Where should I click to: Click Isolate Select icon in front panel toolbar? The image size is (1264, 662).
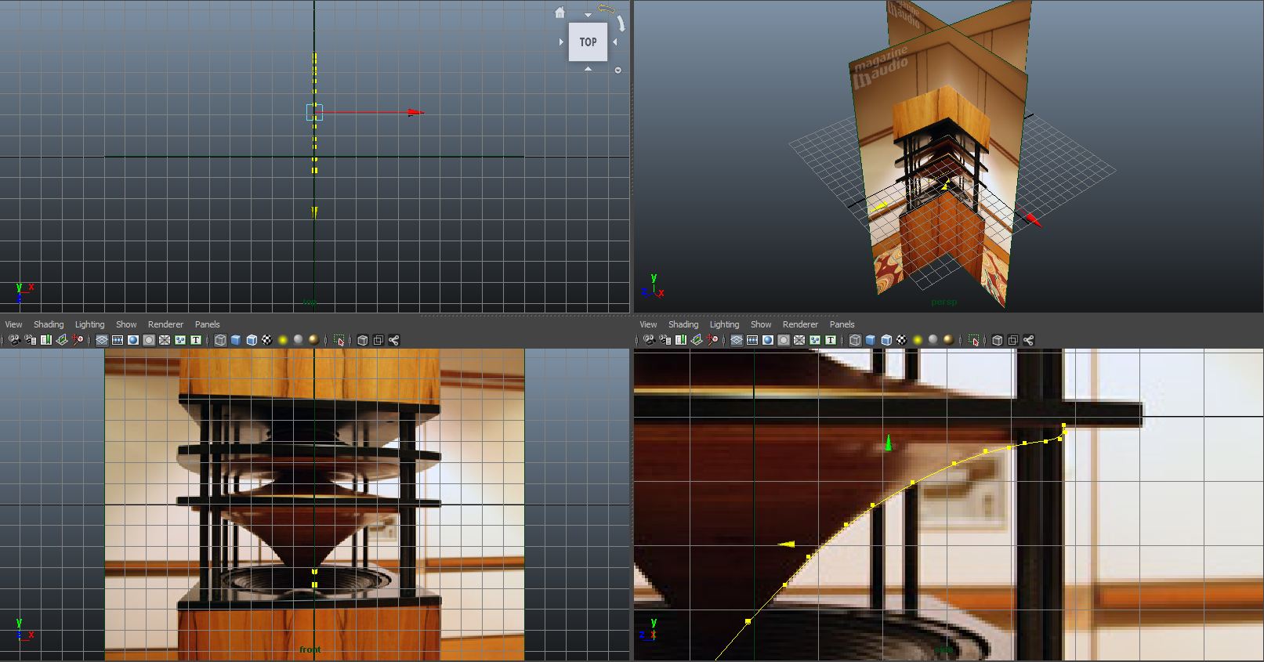click(339, 340)
